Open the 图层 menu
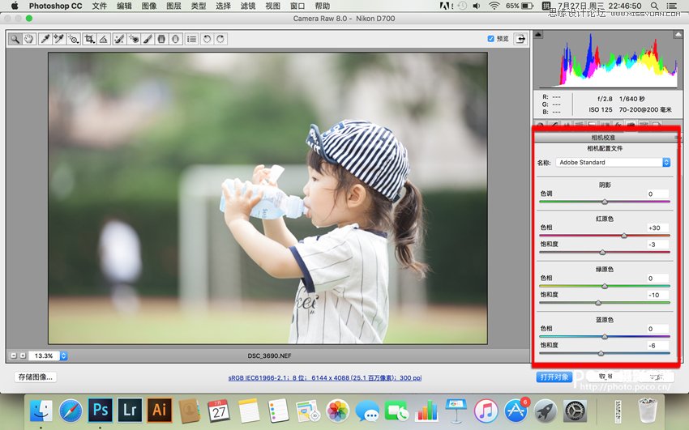689x430 pixels. (x=174, y=6)
